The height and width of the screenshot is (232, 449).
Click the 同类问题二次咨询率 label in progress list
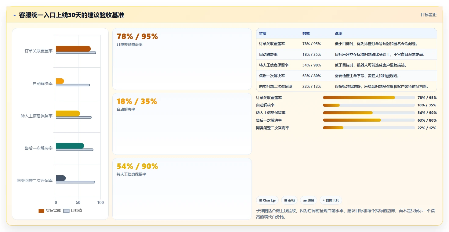(x=273, y=128)
